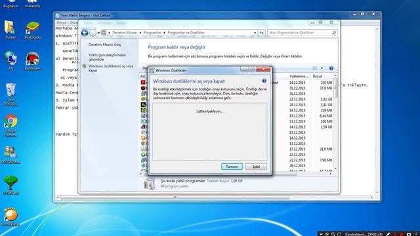Viewport: 420px width, 236px height.
Task: Click the pause button on recorder bar
Action: pyautogui.click(x=395, y=234)
